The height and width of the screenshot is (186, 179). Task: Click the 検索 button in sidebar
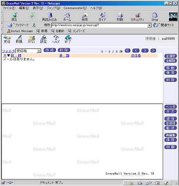click(171, 73)
